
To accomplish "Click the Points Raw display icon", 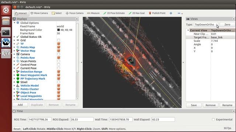I will pyautogui.click(x=18, y=58).
